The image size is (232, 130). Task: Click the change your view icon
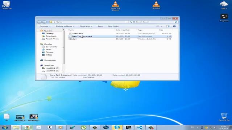(x=158, y=26)
